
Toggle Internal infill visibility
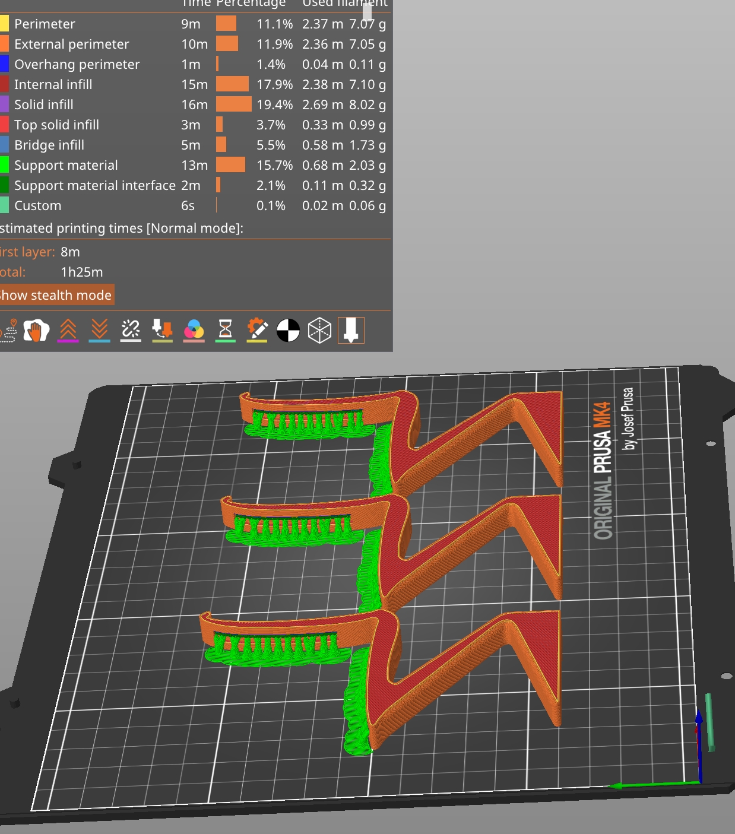point(4,84)
